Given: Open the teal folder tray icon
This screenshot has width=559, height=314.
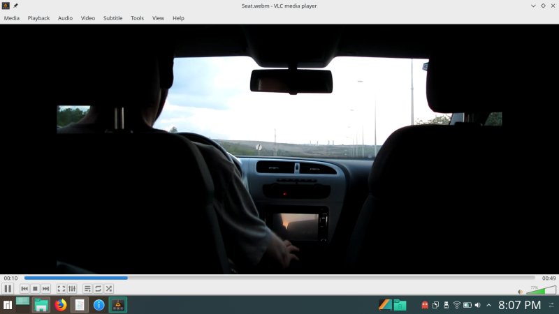Looking at the screenshot, I should pos(400,305).
